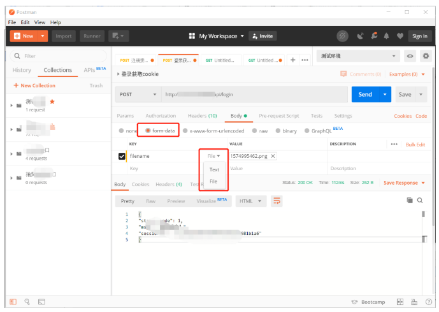Screen dimensions: 439x312
Task: Open the Help menu
Action: tap(55, 22)
